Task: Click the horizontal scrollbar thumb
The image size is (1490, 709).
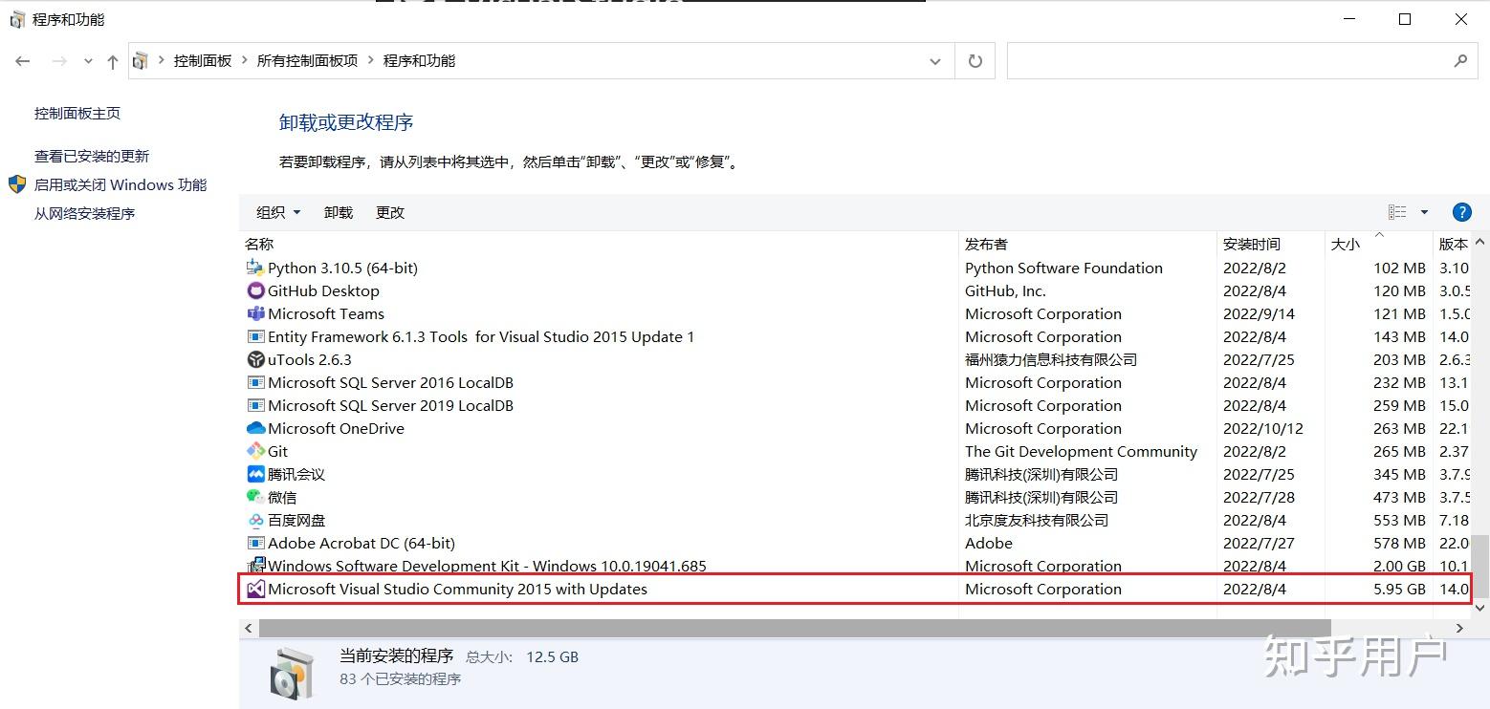Action: pos(795,628)
